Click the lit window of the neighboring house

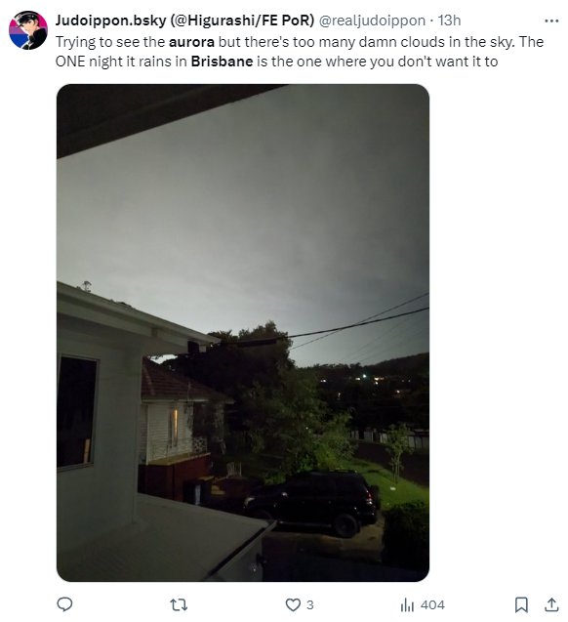174,428
